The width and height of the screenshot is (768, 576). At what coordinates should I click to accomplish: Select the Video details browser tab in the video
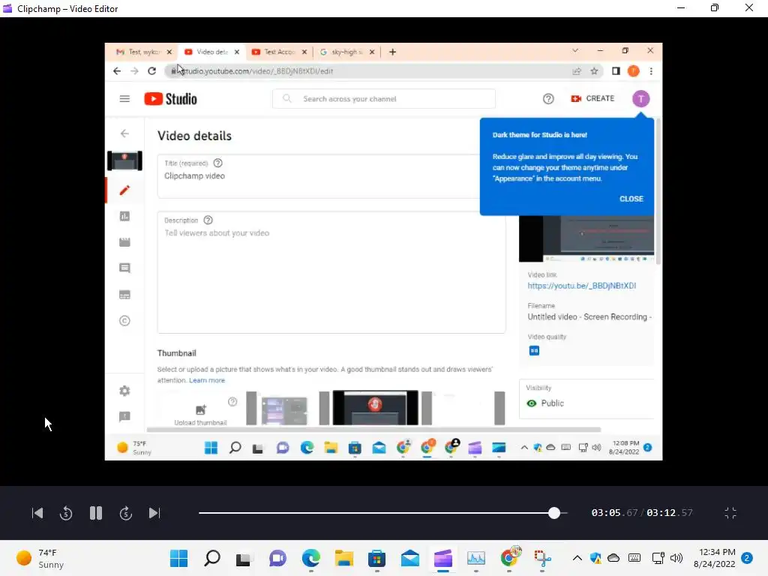tap(212, 52)
